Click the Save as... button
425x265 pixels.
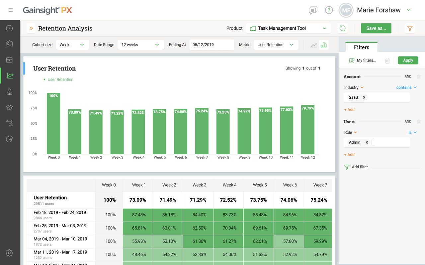click(376, 28)
